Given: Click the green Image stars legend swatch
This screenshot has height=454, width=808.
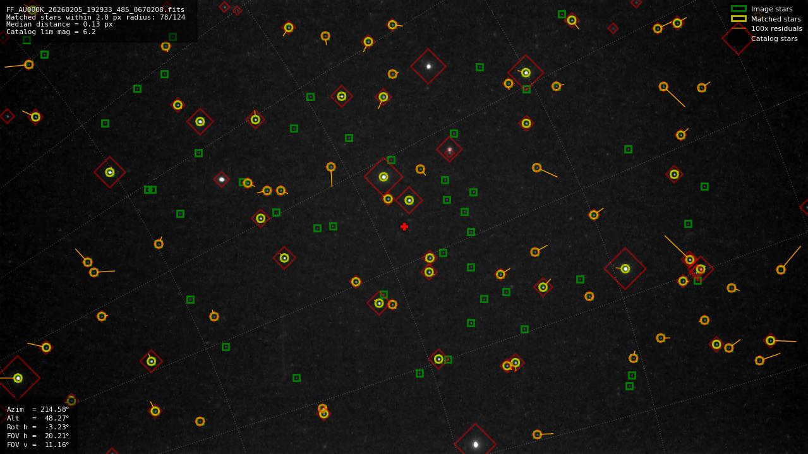Looking at the screenshot, I should (x=739, y=9).
